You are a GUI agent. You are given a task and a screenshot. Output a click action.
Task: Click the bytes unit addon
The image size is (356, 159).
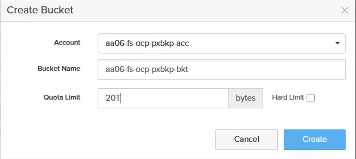click(x=245, y=98)
